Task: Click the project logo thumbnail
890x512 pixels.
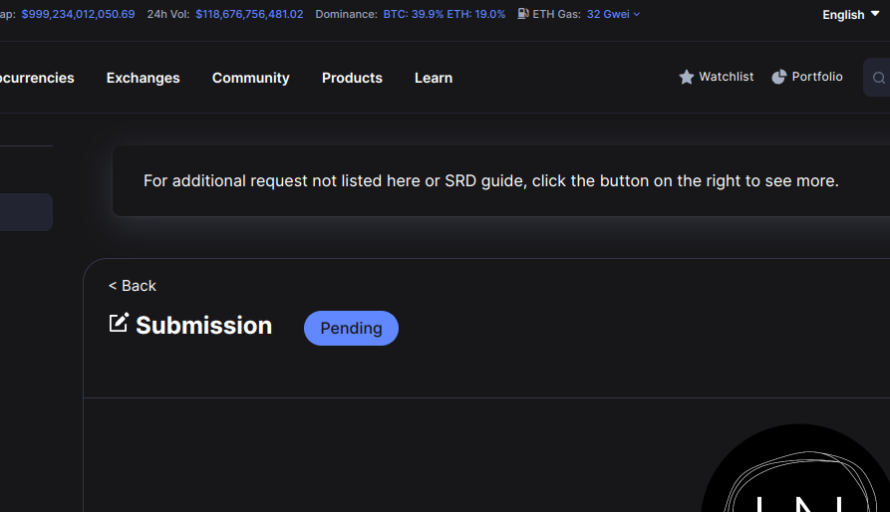Action: click(x=795, y=468)
